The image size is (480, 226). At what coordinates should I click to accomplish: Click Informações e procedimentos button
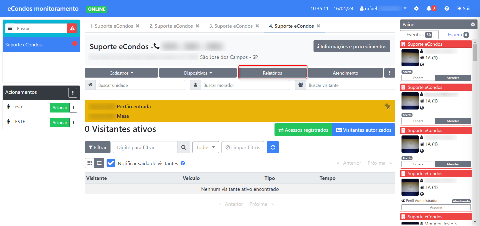[352, 46]
